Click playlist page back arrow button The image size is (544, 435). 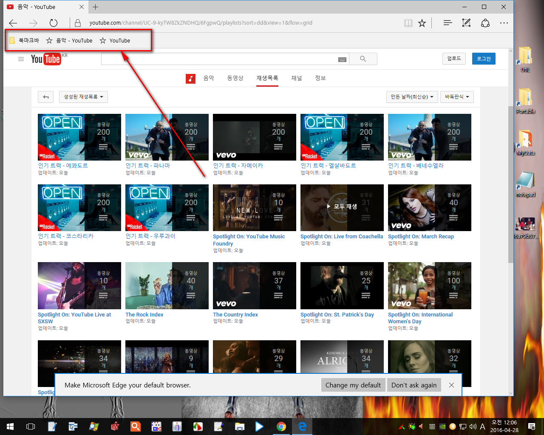(45, 97)
